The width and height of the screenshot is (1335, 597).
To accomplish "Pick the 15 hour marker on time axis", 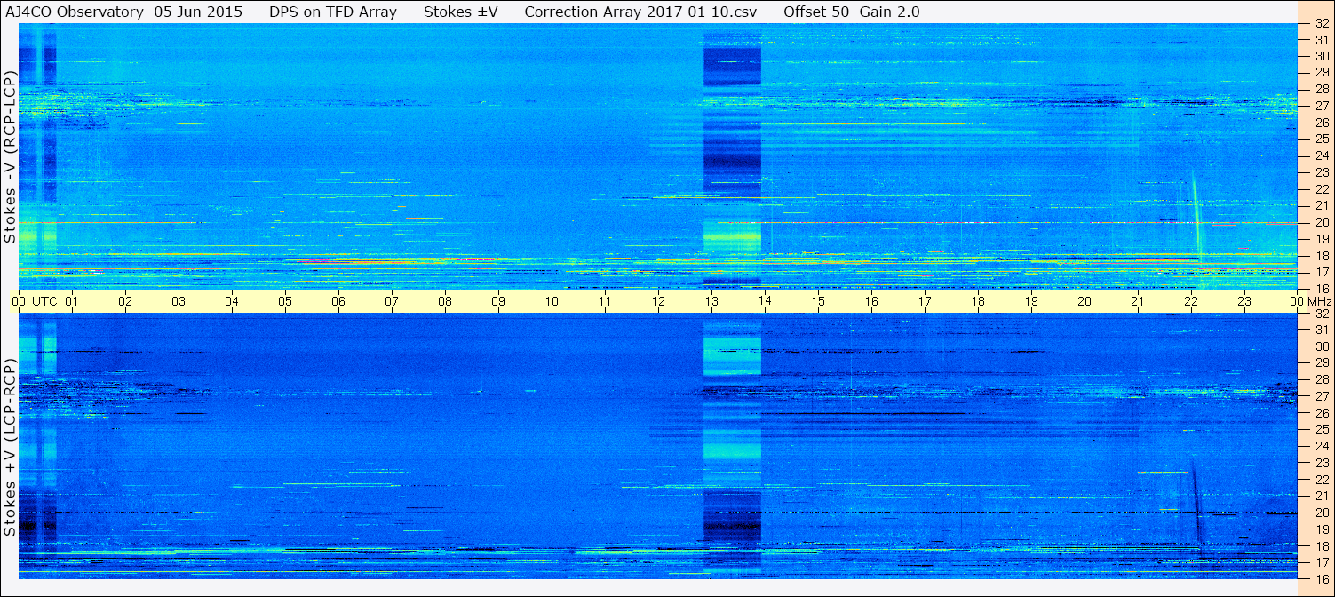I will tap(818, 301).
